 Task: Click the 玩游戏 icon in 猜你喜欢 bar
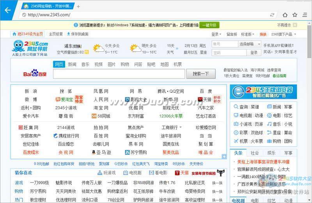[x=100, y=173]
